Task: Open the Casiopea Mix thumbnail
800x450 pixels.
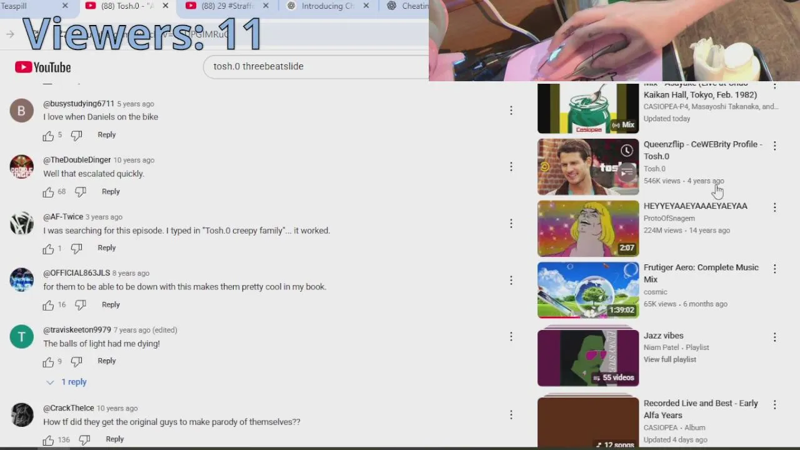Action: click(588, 108)
